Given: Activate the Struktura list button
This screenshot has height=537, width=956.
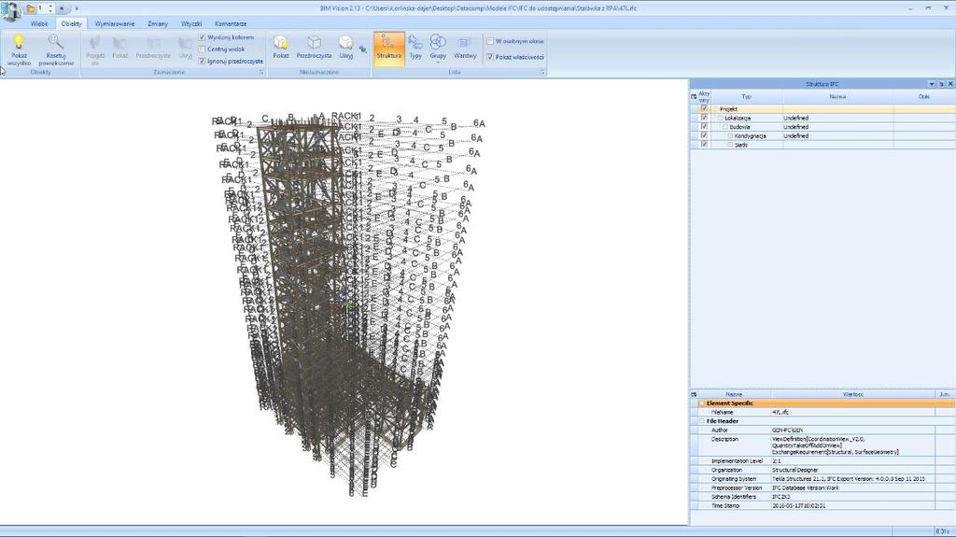Looking at the screenshot, I should pyautogui.click(x=389, y=47).
